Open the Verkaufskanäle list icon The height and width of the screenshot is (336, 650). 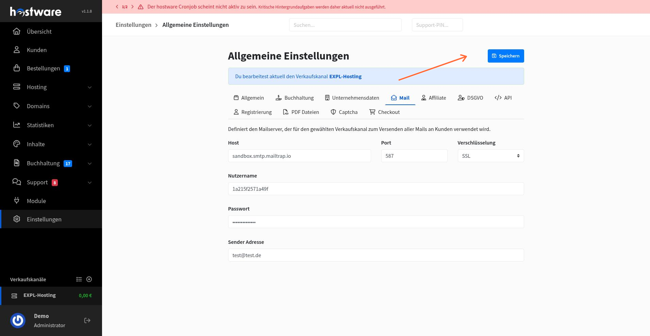pyautogui.click(x=79, y=279)
